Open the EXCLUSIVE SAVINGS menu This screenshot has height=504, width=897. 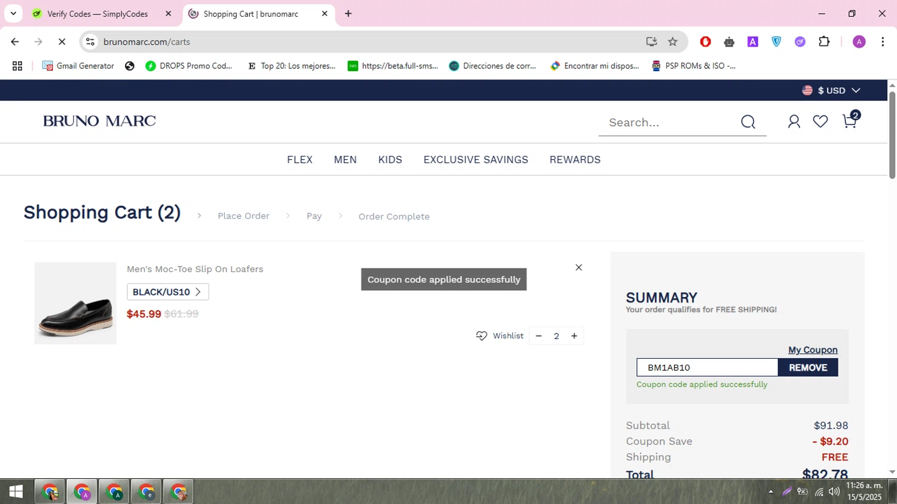pyautogui.click(x=476, y=160)
